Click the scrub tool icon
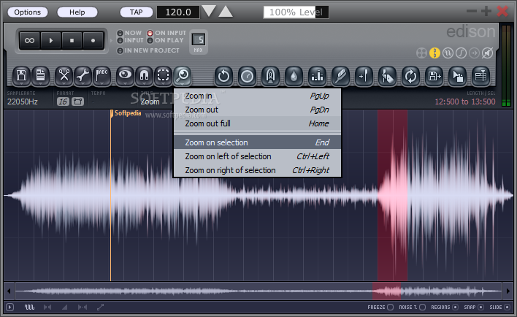Screen dimensions: 517x317 387,76
